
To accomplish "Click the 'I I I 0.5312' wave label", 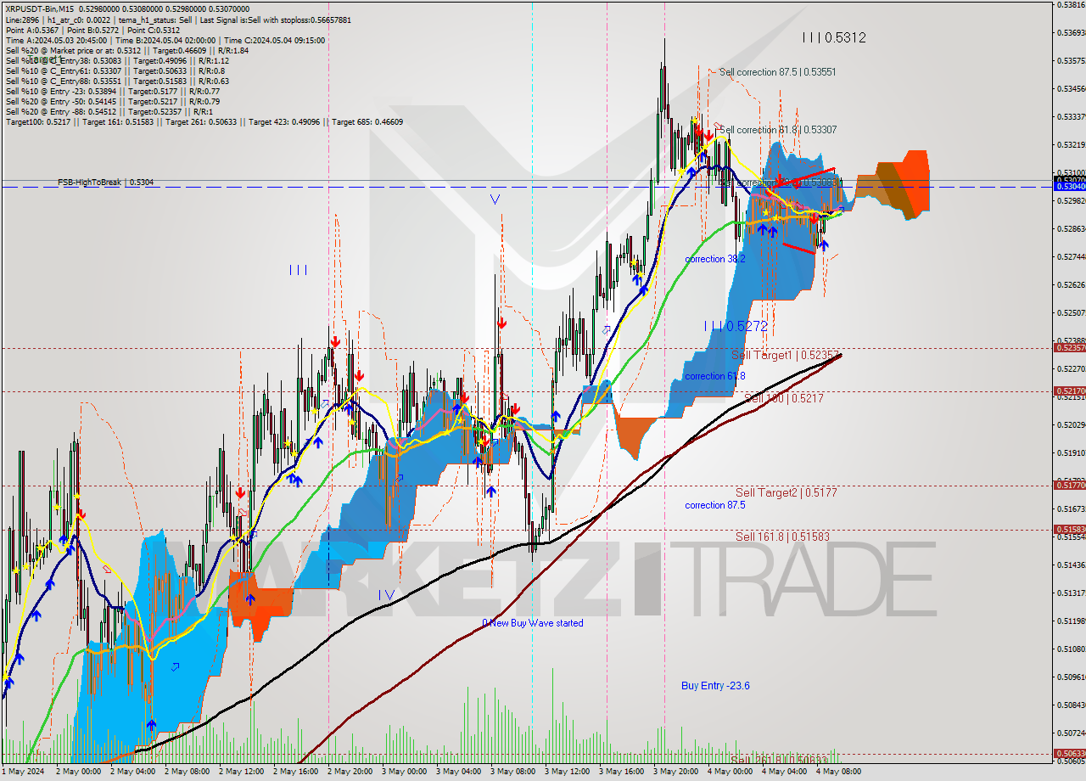I will point(834,37).
